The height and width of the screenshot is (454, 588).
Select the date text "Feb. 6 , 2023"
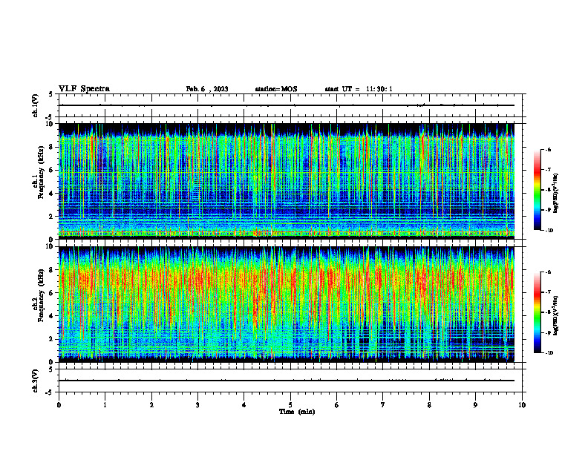pyautogui.click(x=207, y=89)
